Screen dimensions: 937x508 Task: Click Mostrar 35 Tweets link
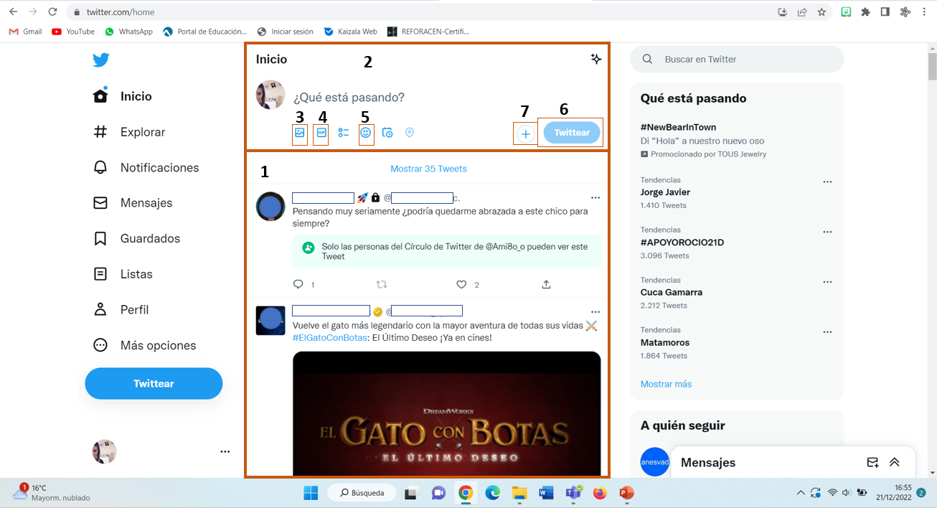pyautogui.click(x=428, y=169)
